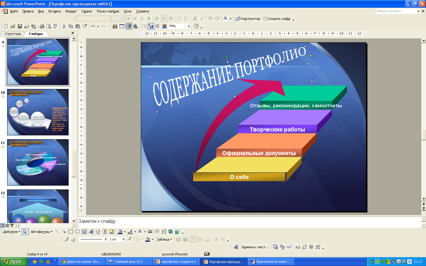Screen dimensions: 426x266
Task: Choose a WordArt shape
Action: (x=289, y=247)
